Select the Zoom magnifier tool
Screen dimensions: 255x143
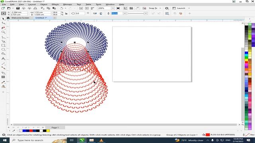[x=3, y=32]
